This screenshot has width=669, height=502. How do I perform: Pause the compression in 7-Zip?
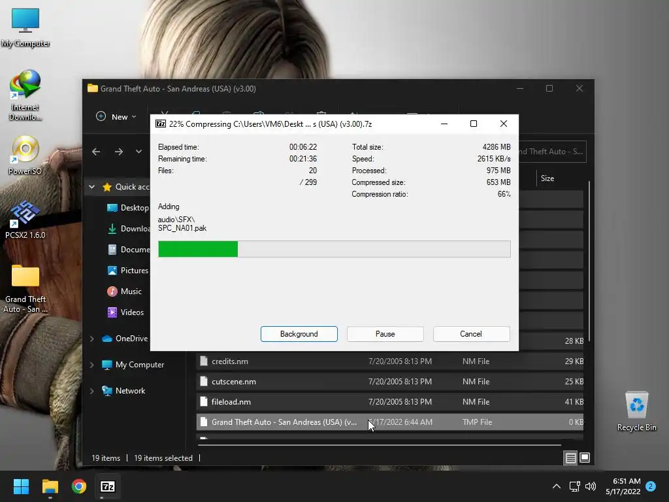tap(385, 334)
